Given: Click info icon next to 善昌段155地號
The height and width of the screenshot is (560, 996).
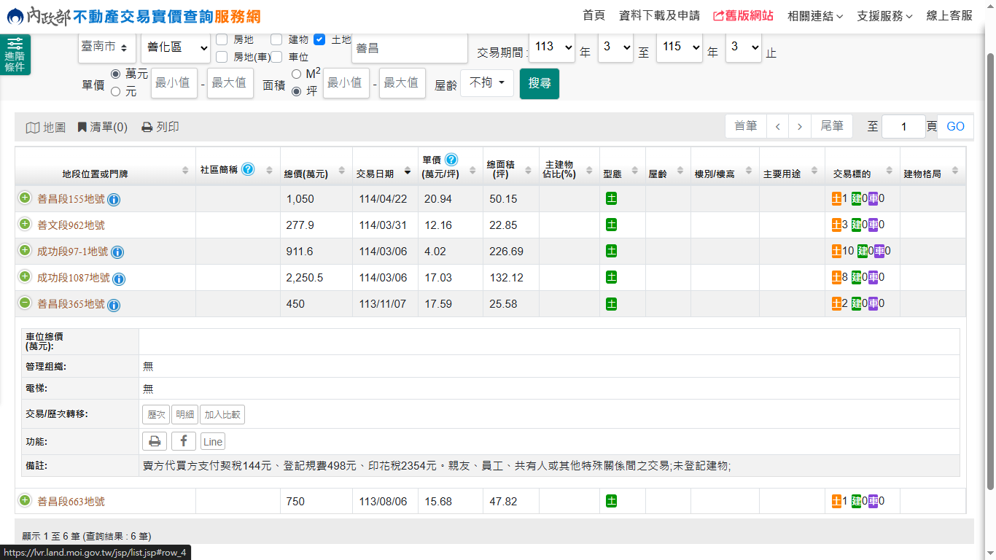Looking at the screenshot, I should pos(114,200).
